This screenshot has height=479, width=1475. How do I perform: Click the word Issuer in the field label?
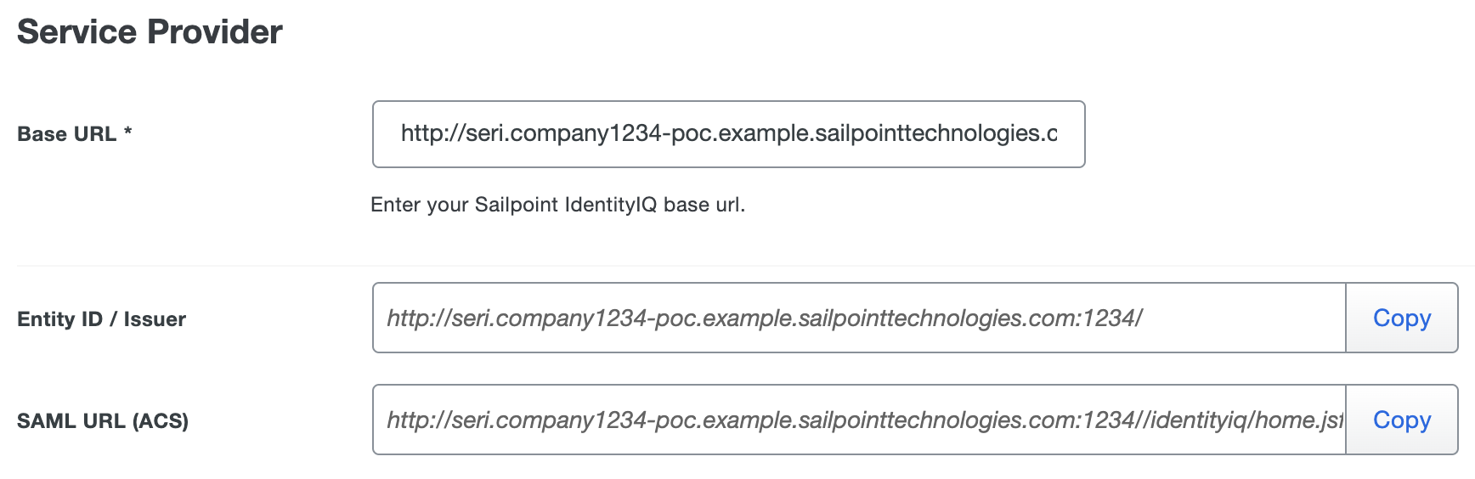coord(155,319)
